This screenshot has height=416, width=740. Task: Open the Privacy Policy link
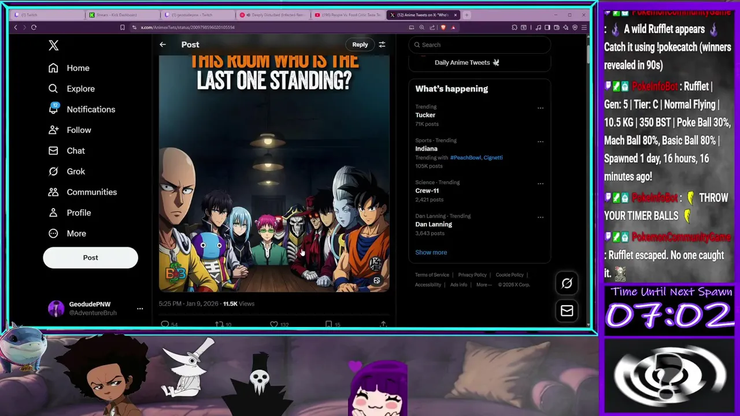click(472, 275)
